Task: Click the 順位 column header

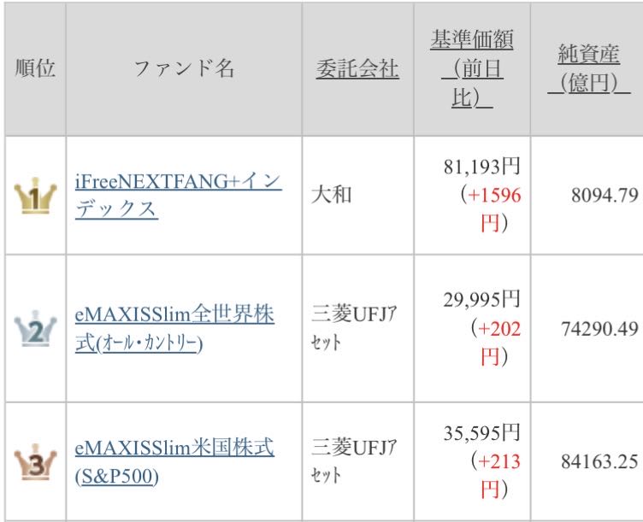Action: 35,68
